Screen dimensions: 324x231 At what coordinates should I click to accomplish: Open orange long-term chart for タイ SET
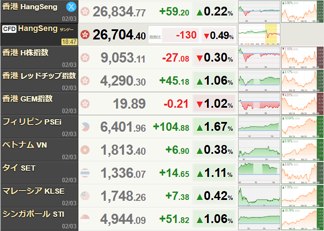click(x=302, y=173)
